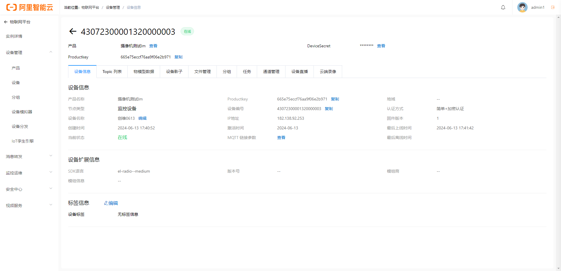Collapse the 设备管理 sidebar section
Viewport: 561px width, 271px height.
(x=51, y=52)
